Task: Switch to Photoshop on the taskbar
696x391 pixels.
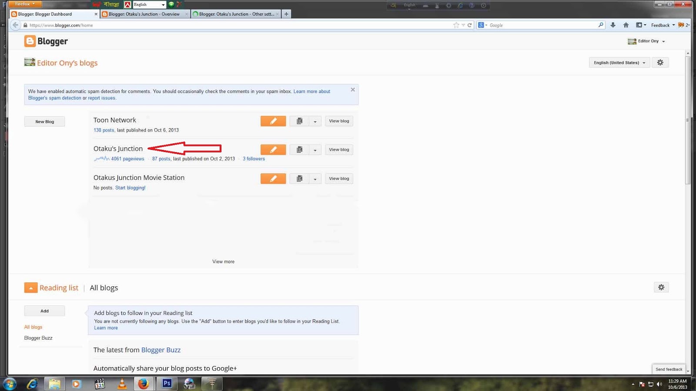Action: [x=167, y=384]
